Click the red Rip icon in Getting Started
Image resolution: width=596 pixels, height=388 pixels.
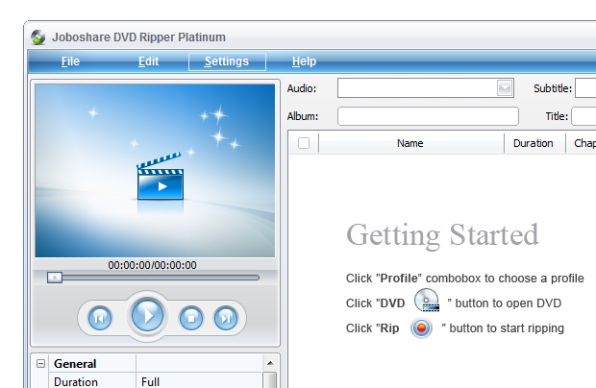pos(422,328)
